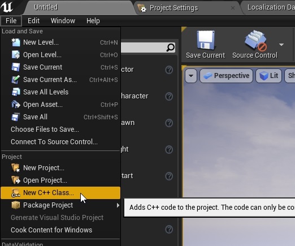Click the Open Level icon in the menu

pos(16,55)
